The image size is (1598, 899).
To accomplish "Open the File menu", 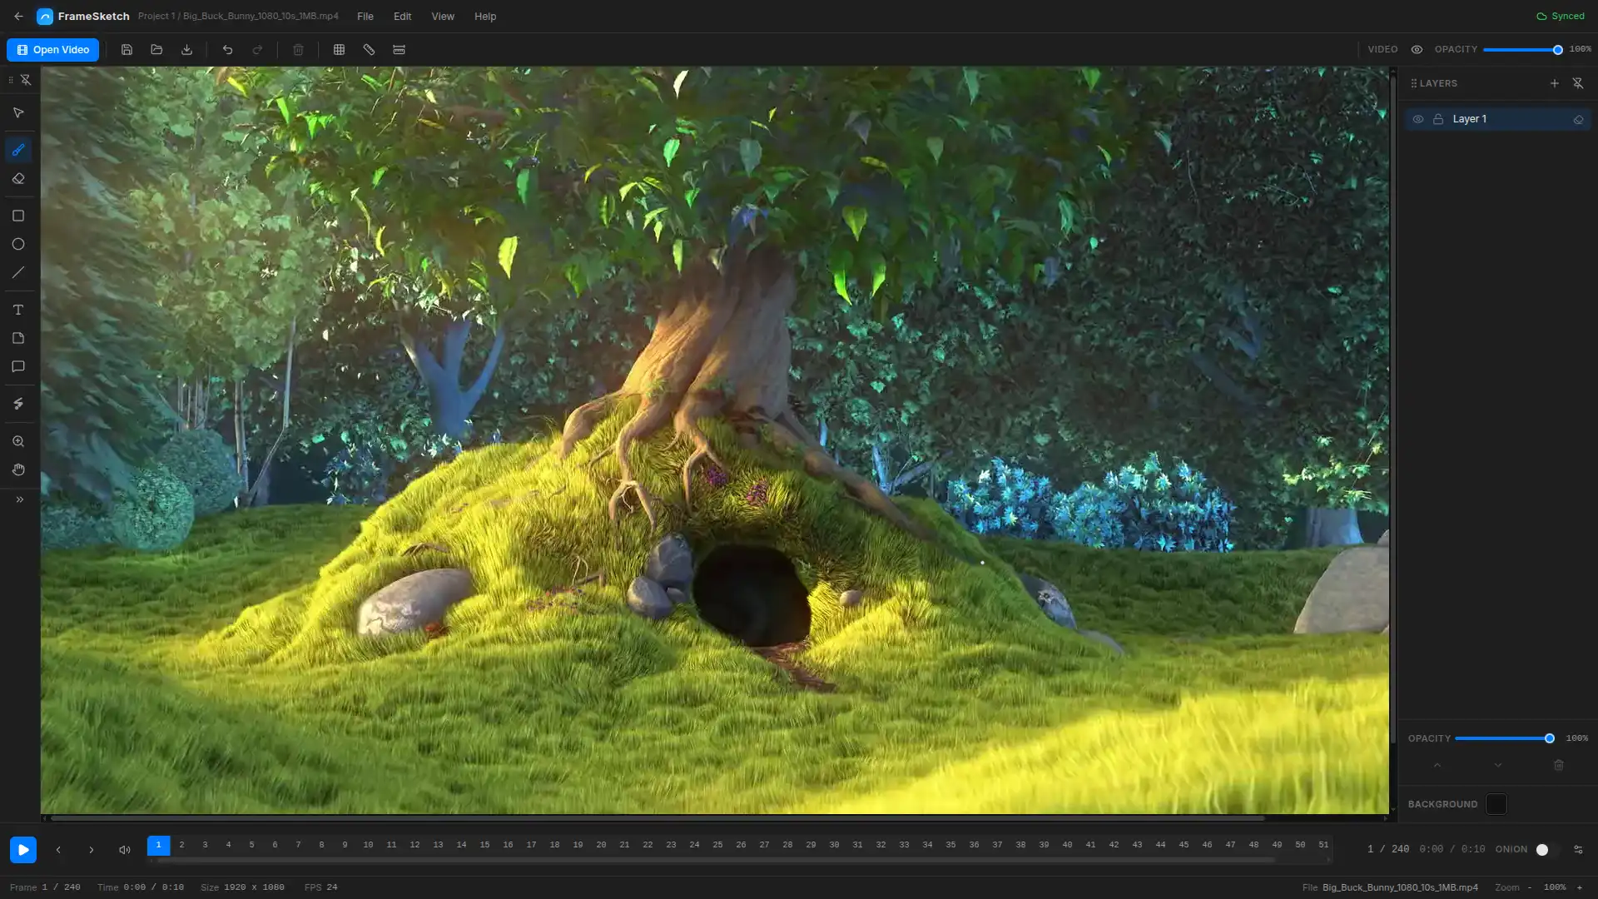I will tap(365, 16).
